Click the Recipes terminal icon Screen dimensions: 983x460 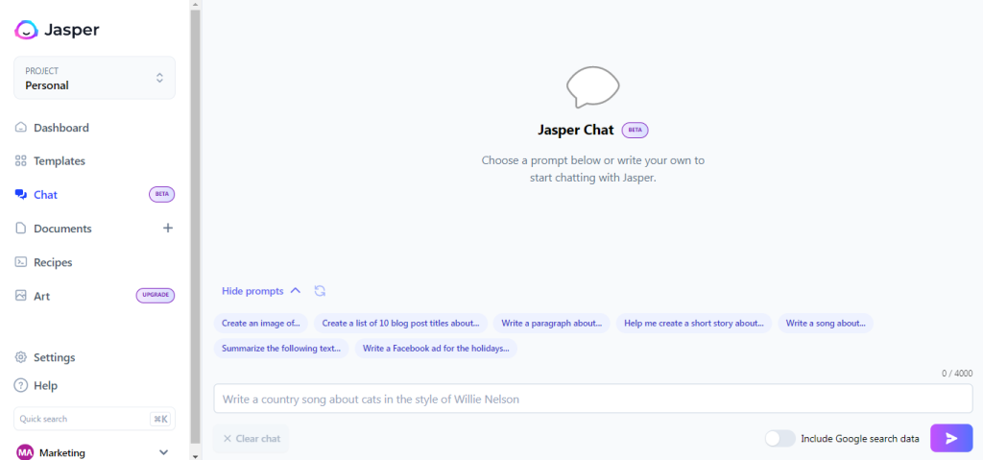click(21, 262)
